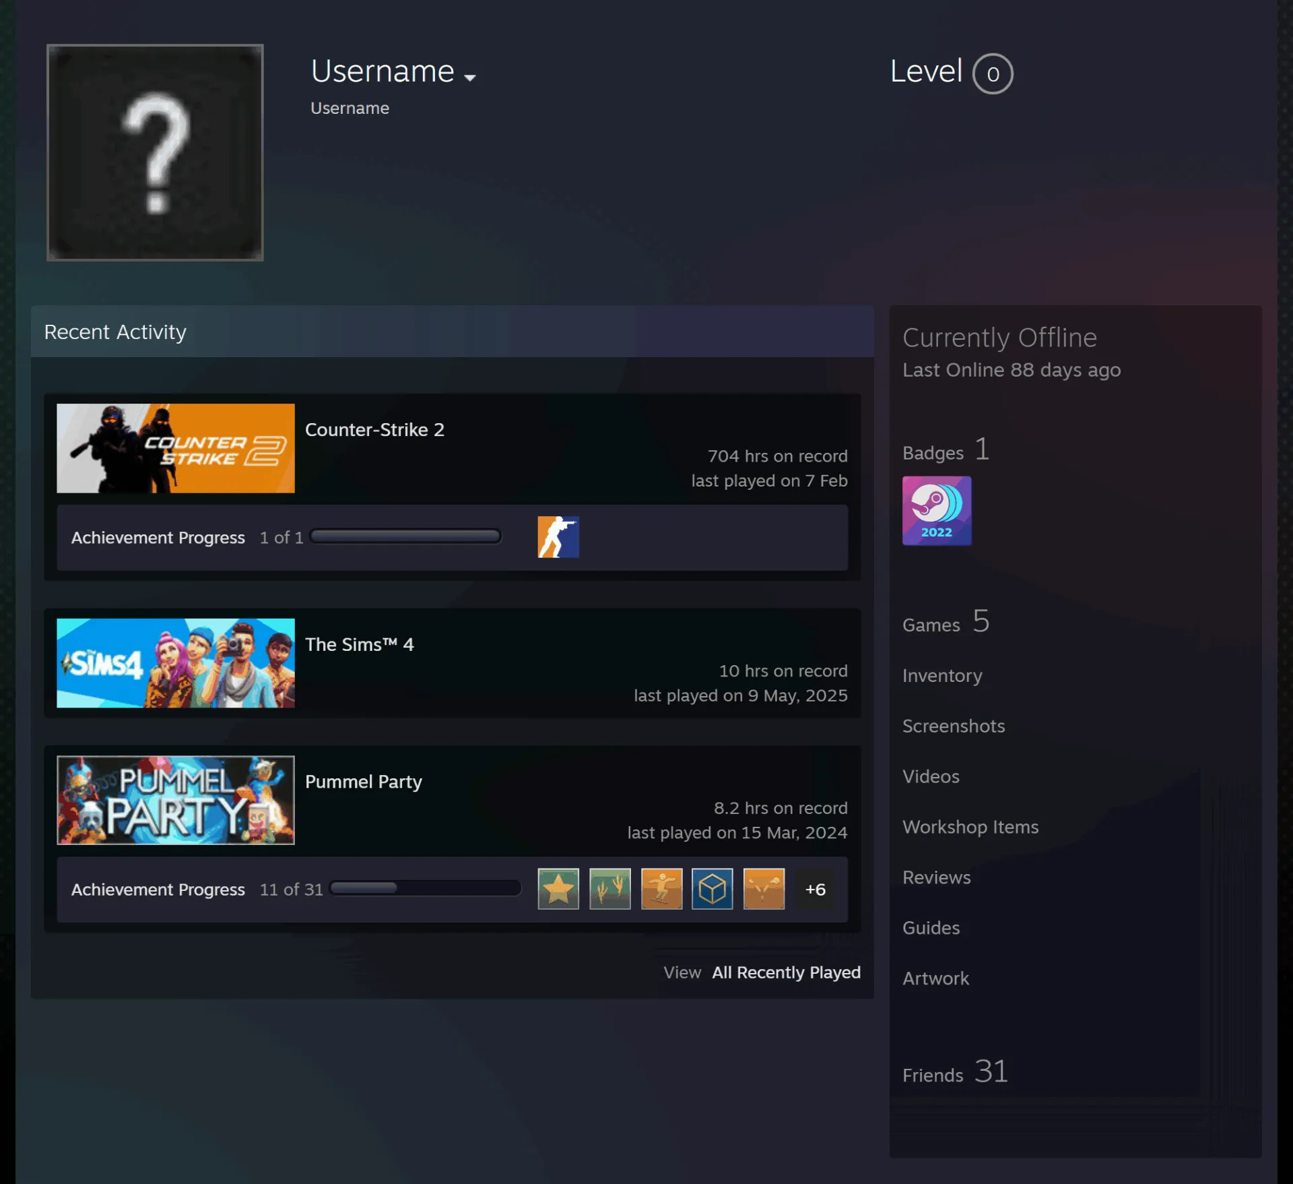The image size is (1293, 1184).
Task: Open the Artwork page
Action: tap(935, 978)
